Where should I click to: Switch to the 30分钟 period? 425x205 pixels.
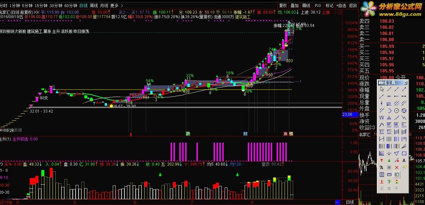56,5
